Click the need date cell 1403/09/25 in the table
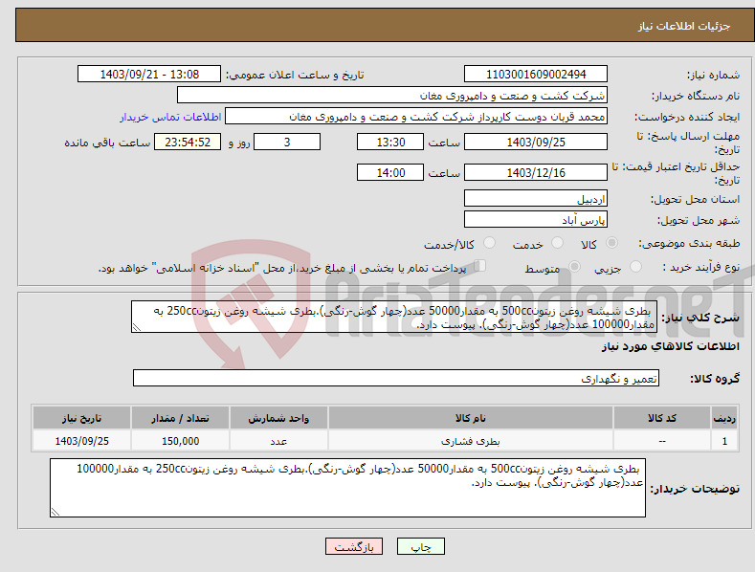This screenshot has width=755, height=572. point(82,441)
